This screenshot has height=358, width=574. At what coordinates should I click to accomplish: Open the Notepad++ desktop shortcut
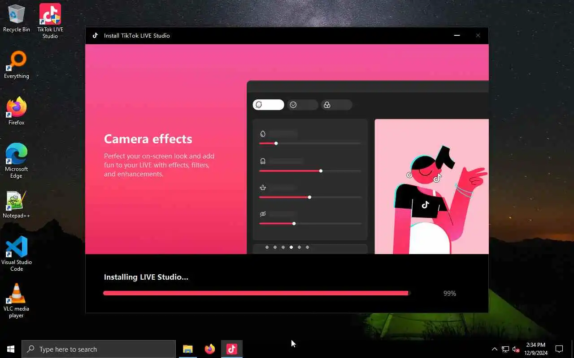[17, 205]
